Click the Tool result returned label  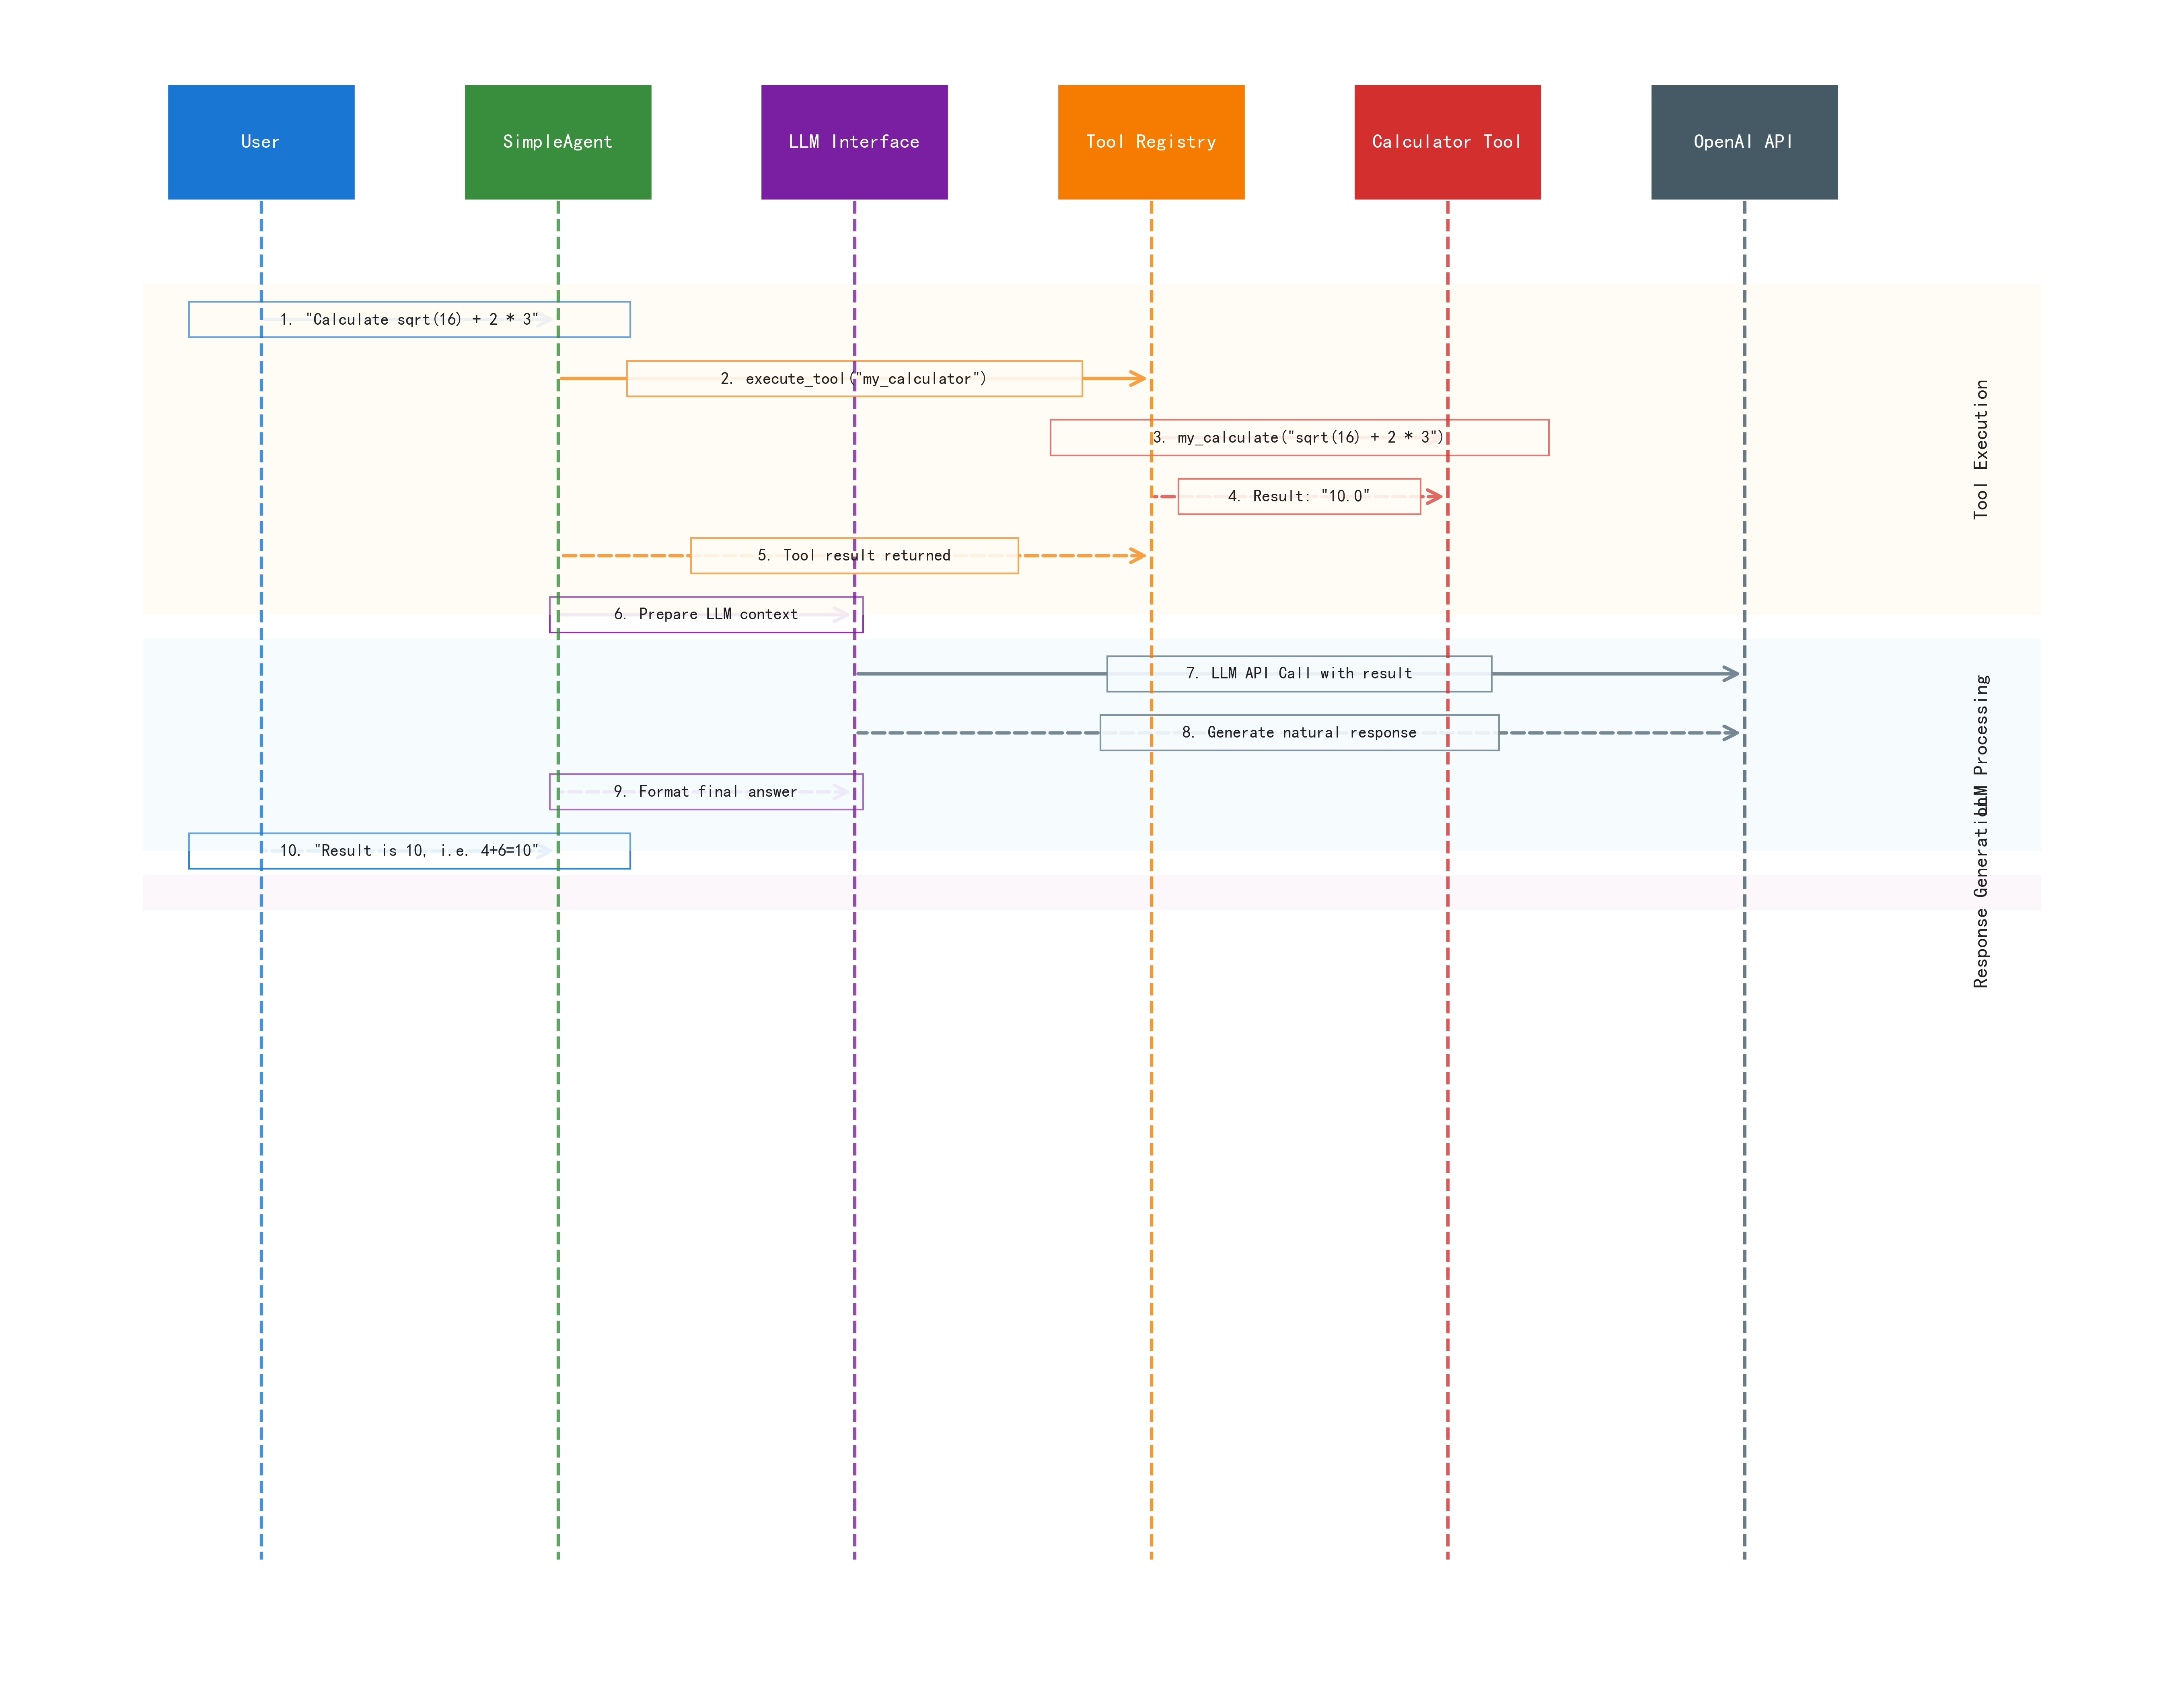point(853,555)
